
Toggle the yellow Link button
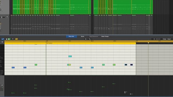coord(16,39)
